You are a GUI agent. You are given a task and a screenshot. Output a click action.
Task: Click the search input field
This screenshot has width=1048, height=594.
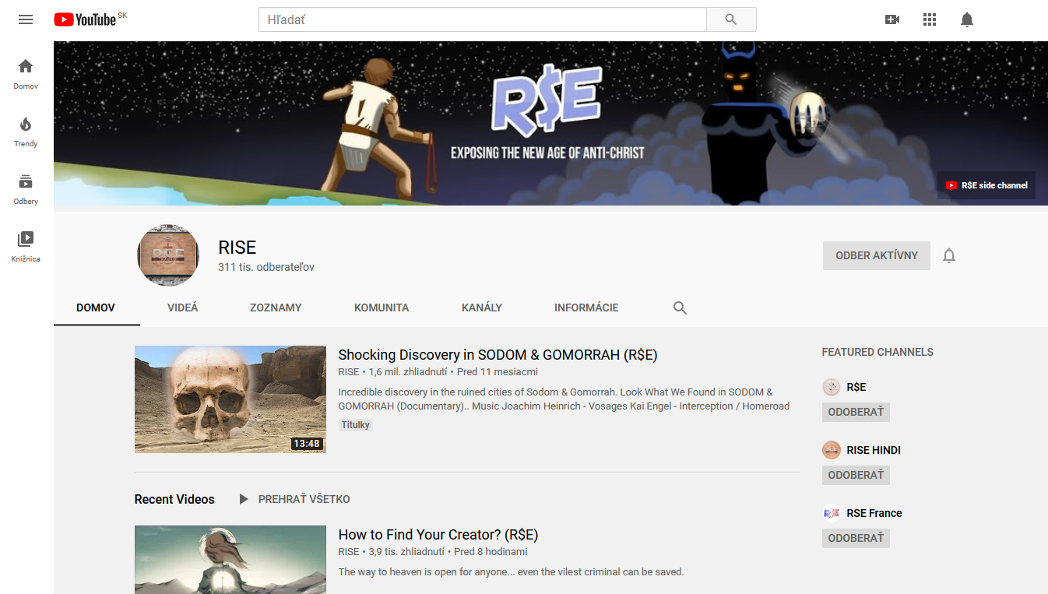coord(483,19)
